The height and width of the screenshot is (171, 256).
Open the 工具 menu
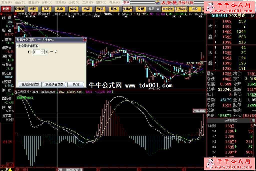click(87, 2)
